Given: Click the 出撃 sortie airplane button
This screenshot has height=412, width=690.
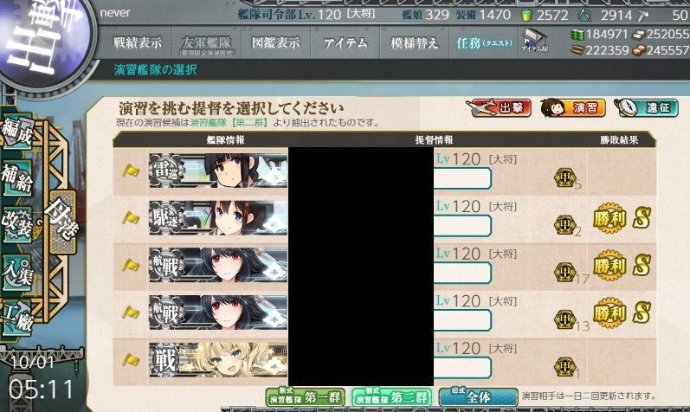Looking at the screenshot, I should [x=499, y=108].
